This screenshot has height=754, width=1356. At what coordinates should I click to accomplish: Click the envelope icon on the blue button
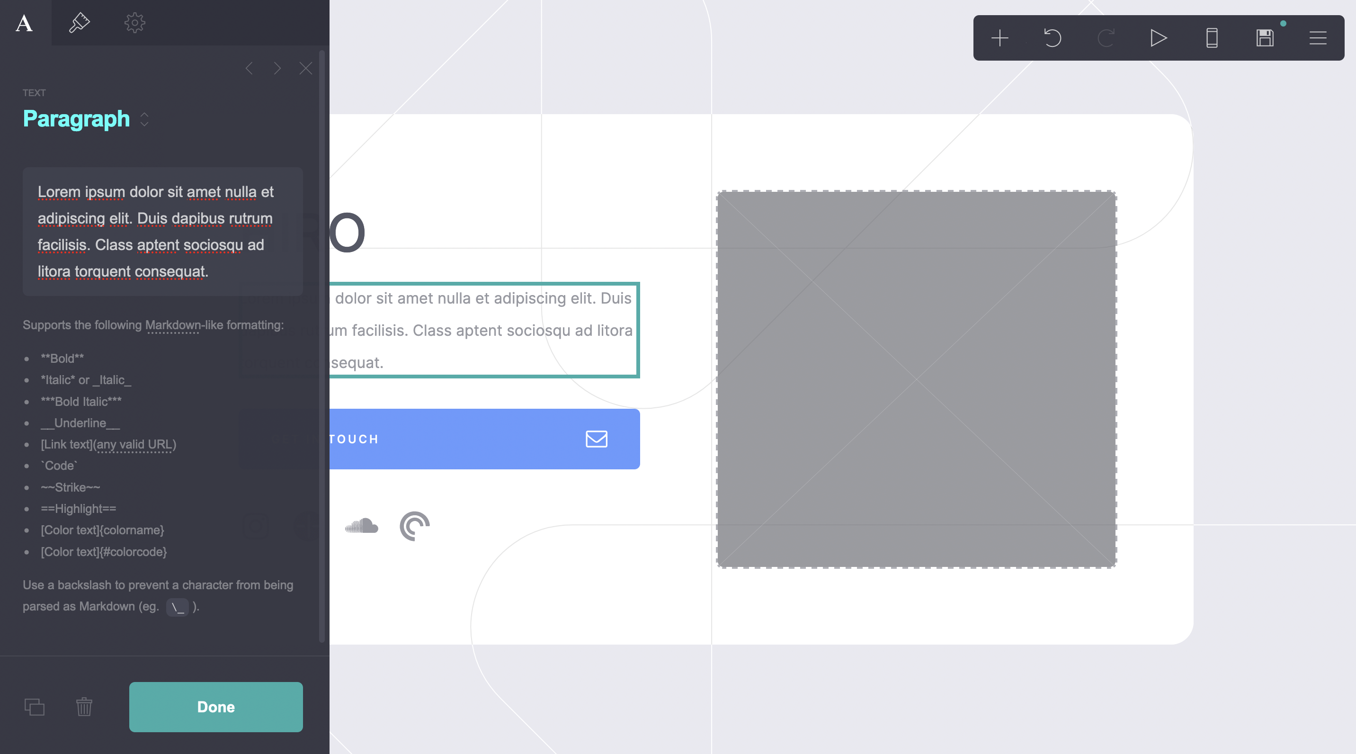click(597, 439)
